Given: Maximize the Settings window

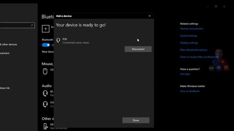Looking at the screenshot, I should (216, 7).
